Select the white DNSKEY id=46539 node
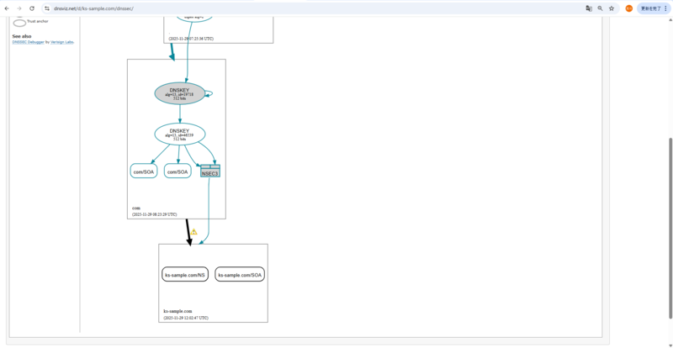673x348 pixels. tap(179, 134)
